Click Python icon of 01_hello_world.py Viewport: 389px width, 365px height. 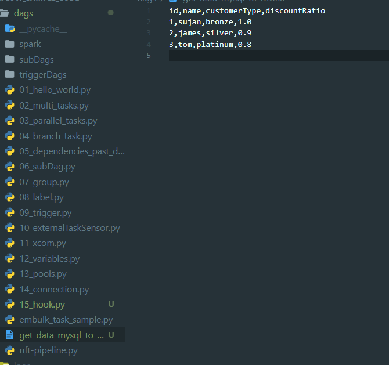pos(10,90)
